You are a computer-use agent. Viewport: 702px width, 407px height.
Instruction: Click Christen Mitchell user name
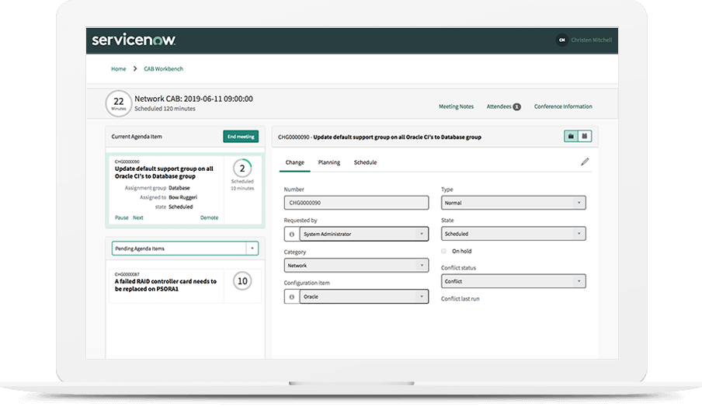click(592, 40)
